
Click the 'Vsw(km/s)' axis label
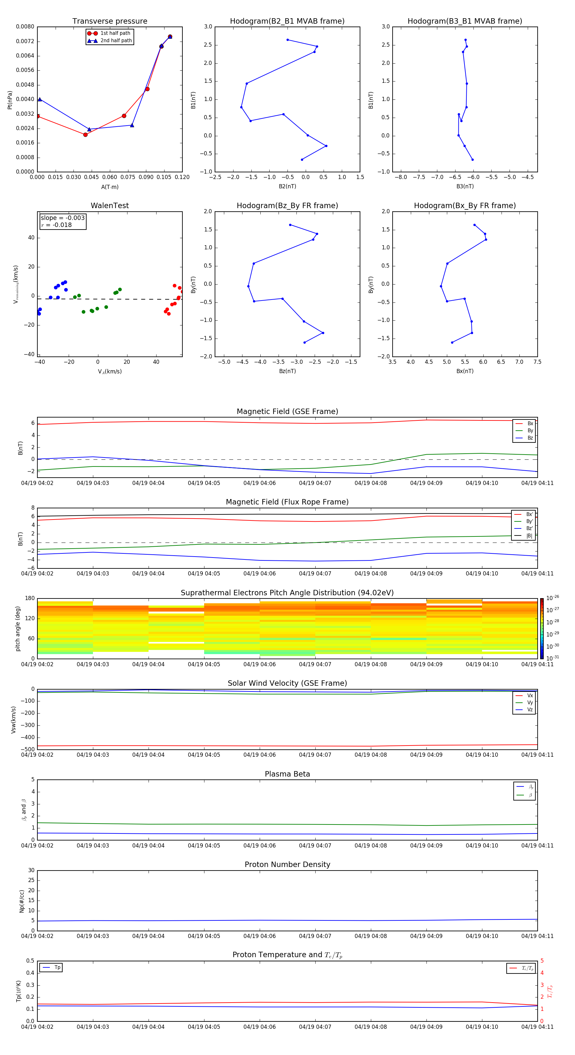click(x=13, y=719)
